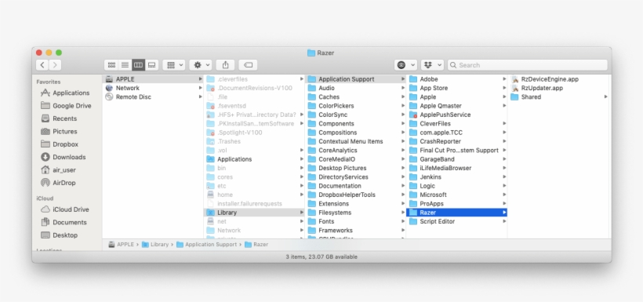Image resolution: width=643 pixels, height=302 pixels.
Task: Select installer.failurerequests file
Action: coord(255,203)
